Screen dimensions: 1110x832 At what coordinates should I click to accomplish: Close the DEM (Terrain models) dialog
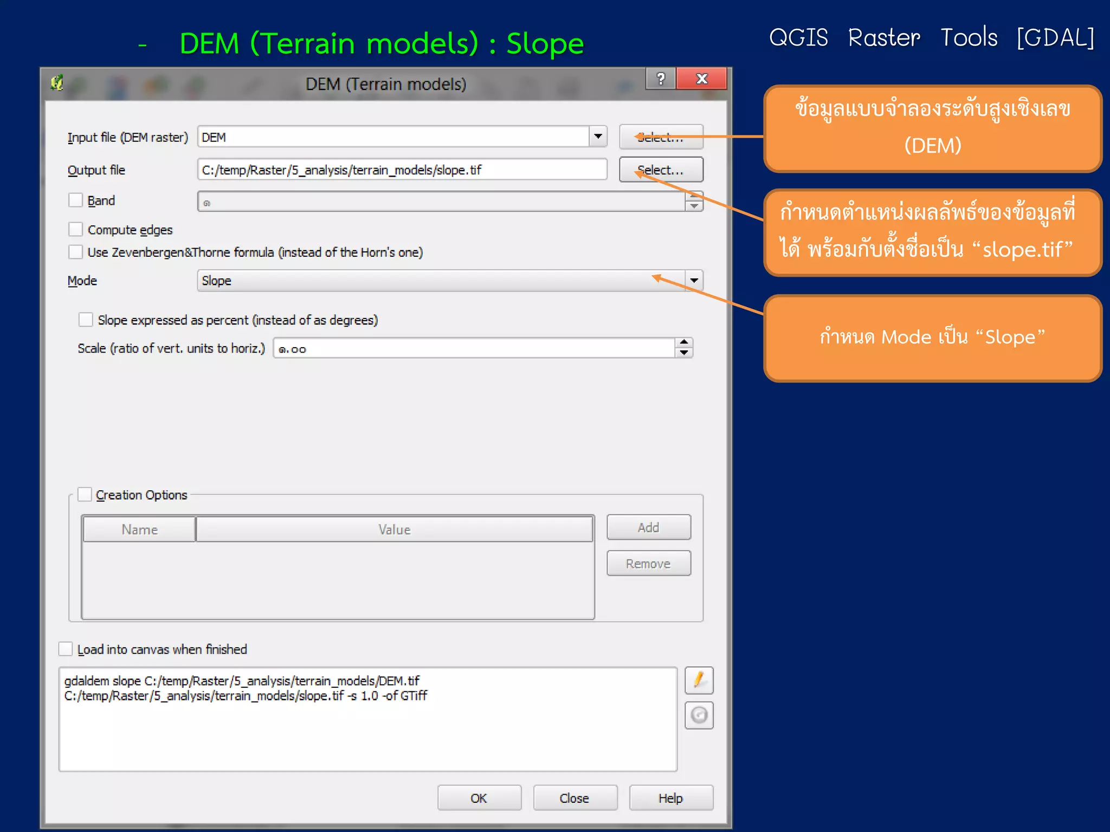[x=702, y=79]
